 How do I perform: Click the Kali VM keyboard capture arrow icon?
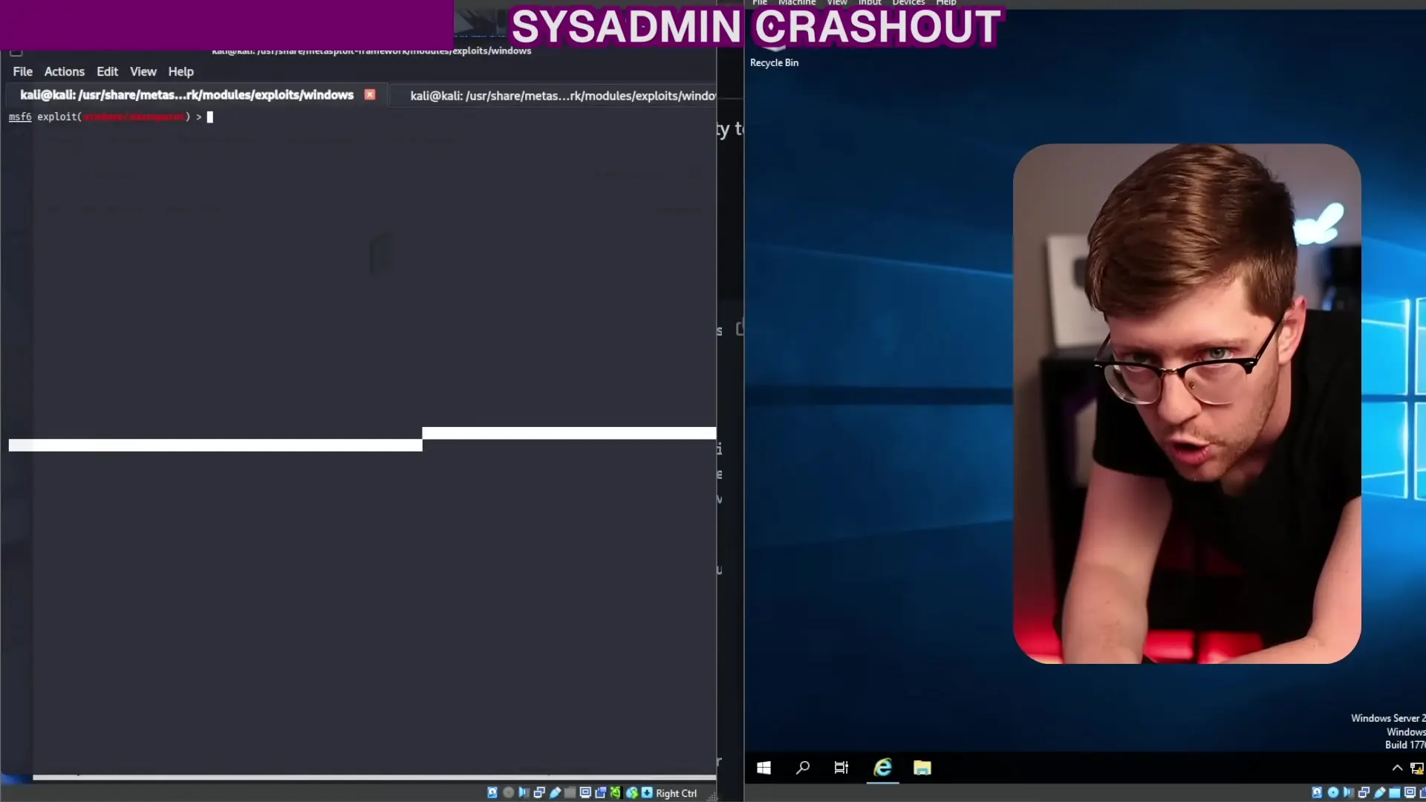pyautogui.click(x=647, y=793)
